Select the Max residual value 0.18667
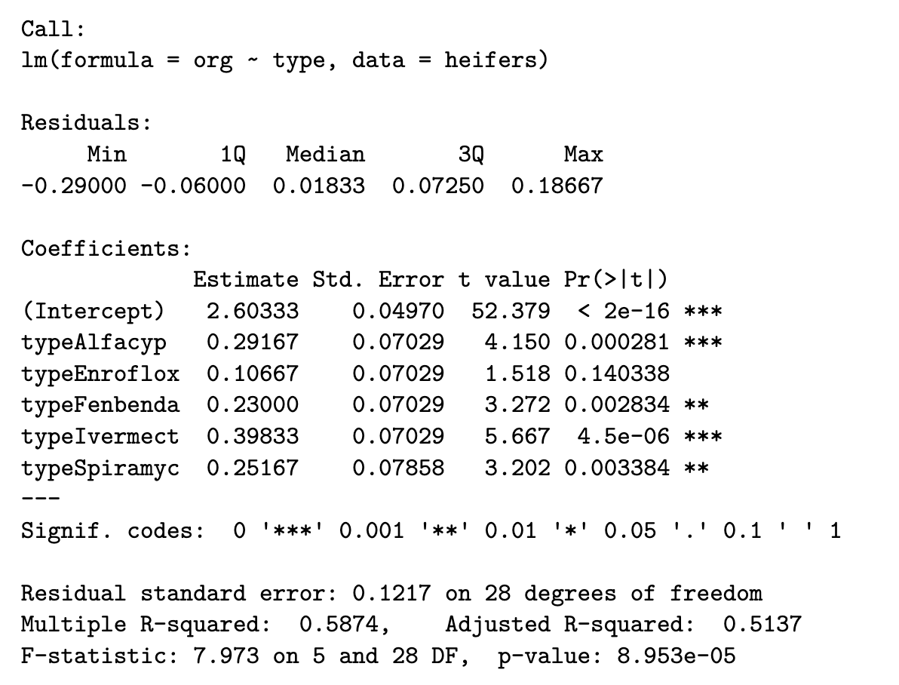Viewport: 899px width, 685px height. [x=557, y=186]
